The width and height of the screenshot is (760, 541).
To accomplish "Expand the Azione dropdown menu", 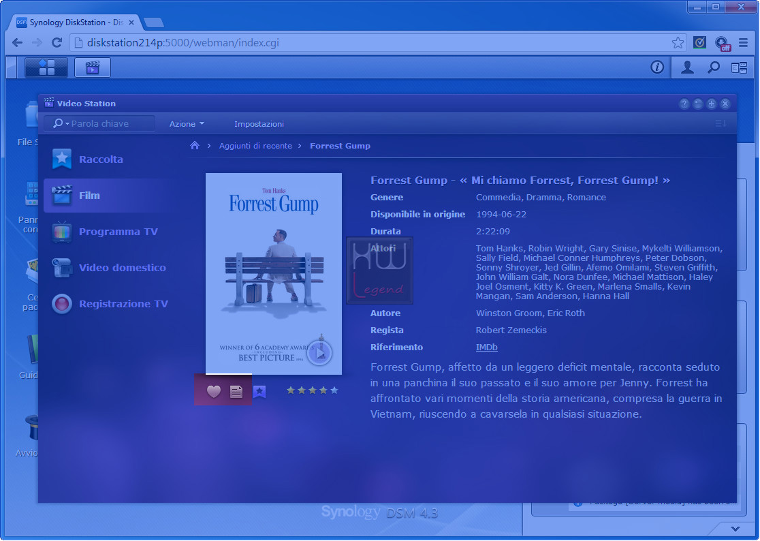I will pyautogui.click(x=187, y=124).
